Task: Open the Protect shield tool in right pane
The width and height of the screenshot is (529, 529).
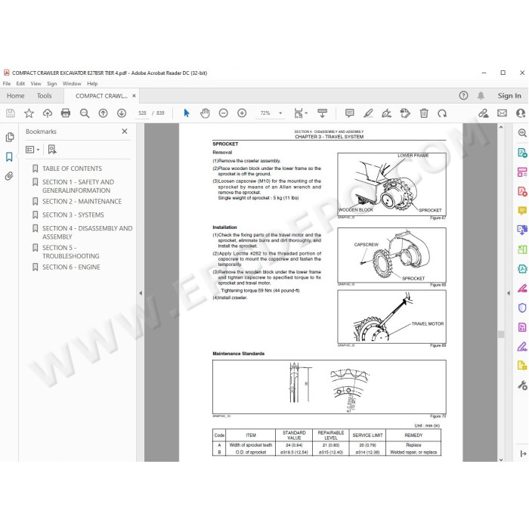Action: point(522,308)
